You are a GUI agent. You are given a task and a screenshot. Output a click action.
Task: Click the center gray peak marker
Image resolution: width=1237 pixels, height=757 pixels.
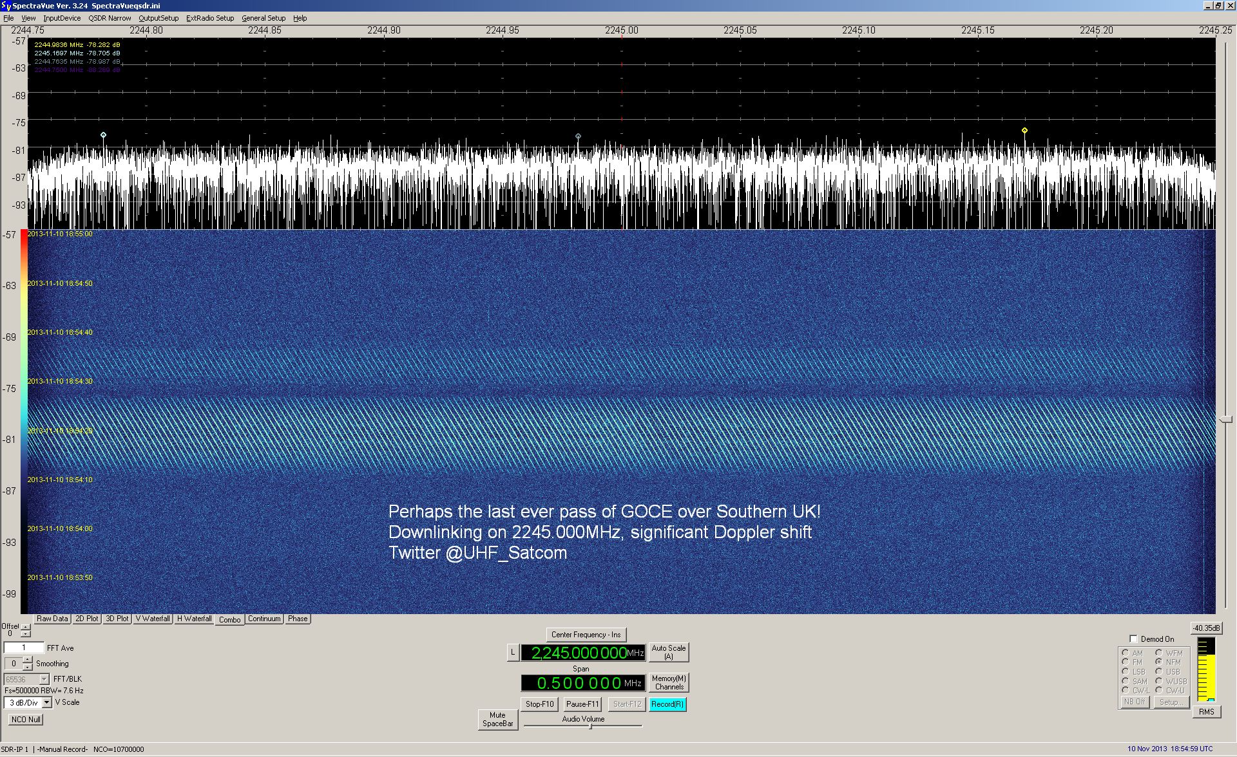pyautogui.click(x=578, y=136)
